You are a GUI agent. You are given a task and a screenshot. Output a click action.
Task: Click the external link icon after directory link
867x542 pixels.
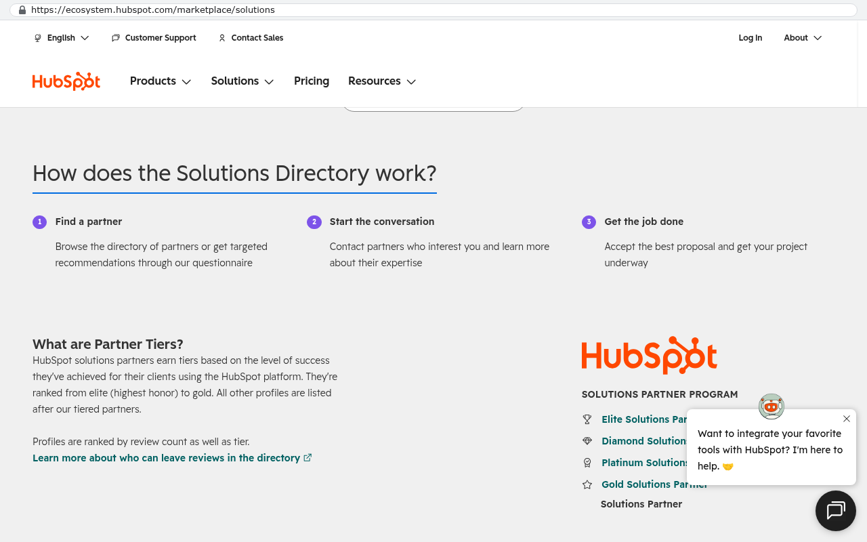308,457
